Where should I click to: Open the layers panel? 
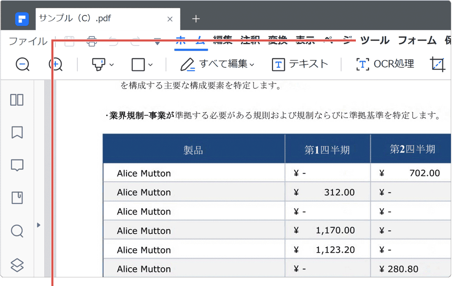tap(16, 265)
